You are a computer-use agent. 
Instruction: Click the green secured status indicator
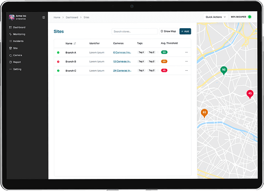249,17
